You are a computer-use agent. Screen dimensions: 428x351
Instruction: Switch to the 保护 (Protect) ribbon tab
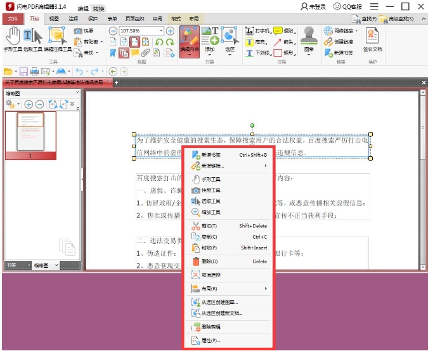click(x=93, y=19)
